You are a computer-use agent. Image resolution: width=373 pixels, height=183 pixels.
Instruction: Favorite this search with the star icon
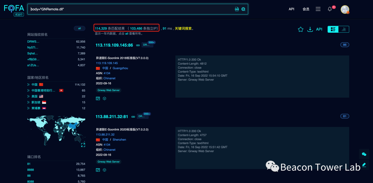(x=300, y=29)
